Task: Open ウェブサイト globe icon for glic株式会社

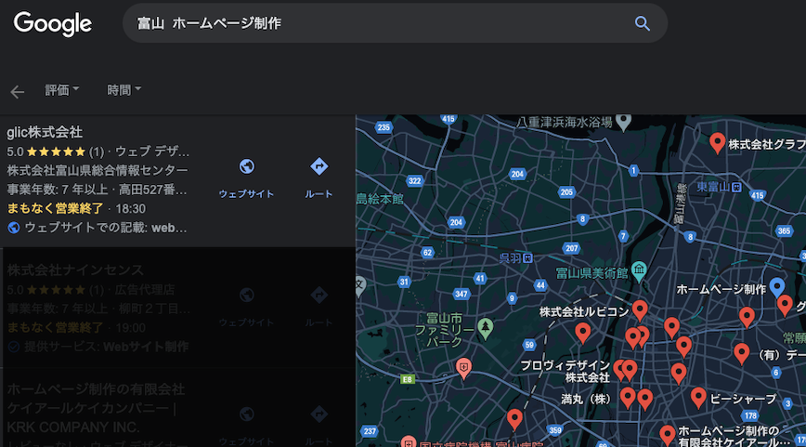Action: (x=247, y=166)
